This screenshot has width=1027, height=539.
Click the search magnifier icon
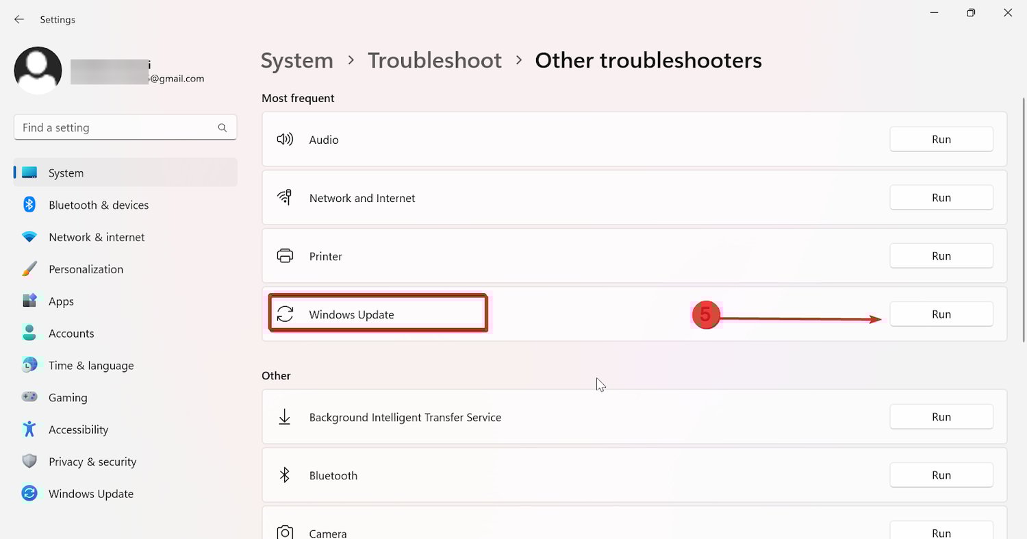coord(222,127)
